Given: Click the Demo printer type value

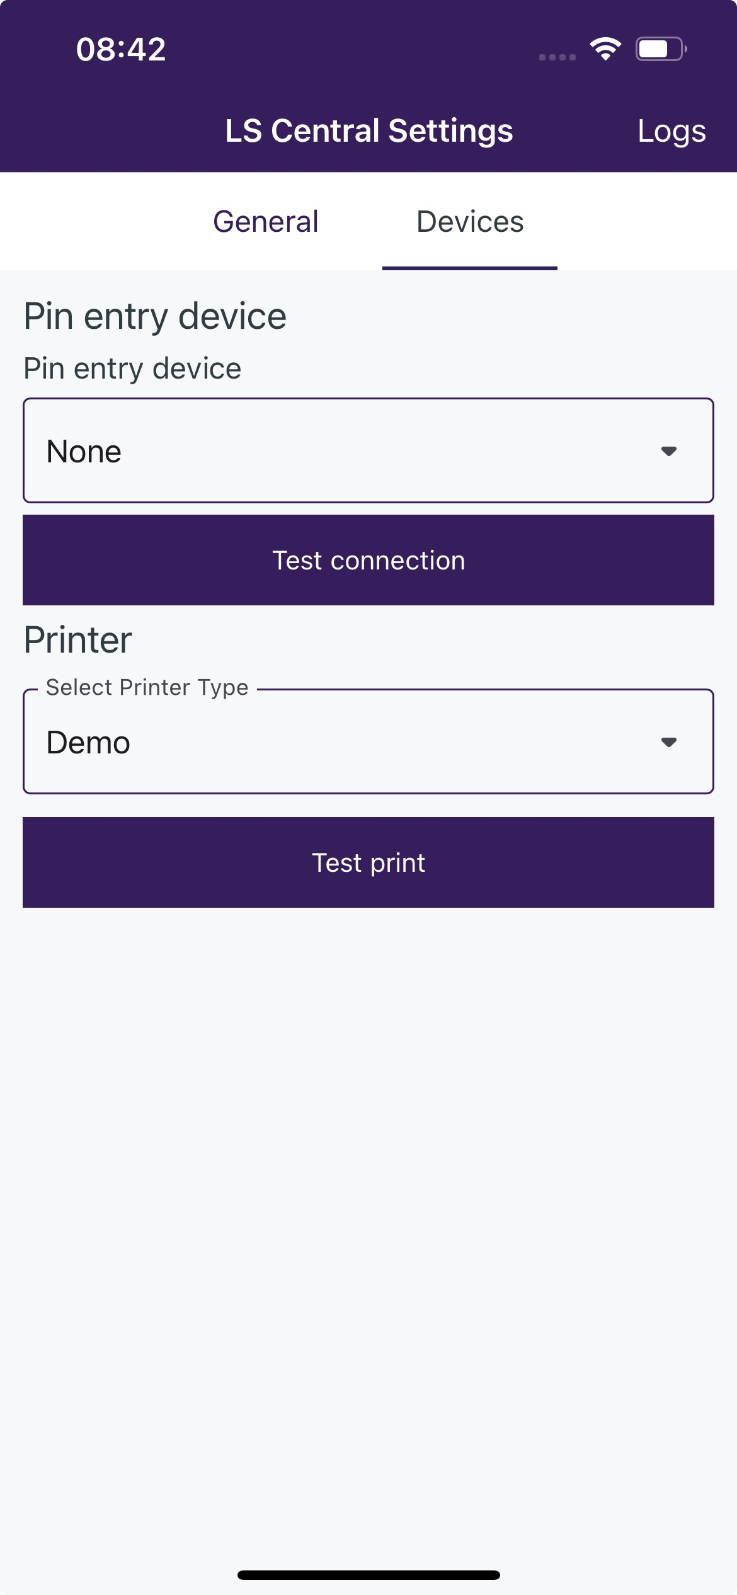Looking at the screenshot, I should 89,743.
